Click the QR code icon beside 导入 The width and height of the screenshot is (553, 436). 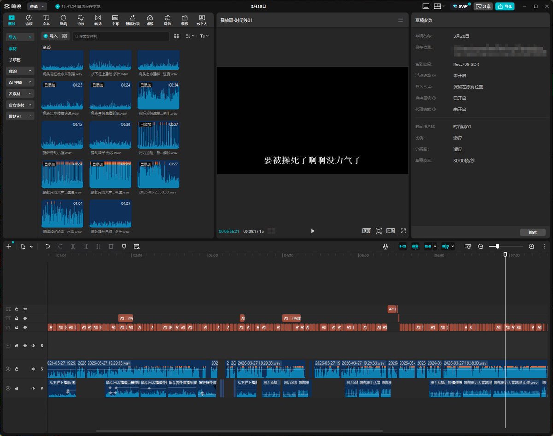(x=65, y=36)
